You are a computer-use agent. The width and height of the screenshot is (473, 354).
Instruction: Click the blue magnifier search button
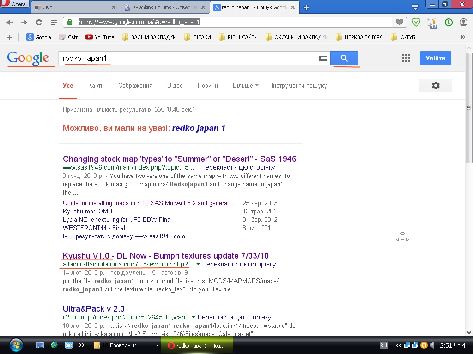(x=344, y=58)
